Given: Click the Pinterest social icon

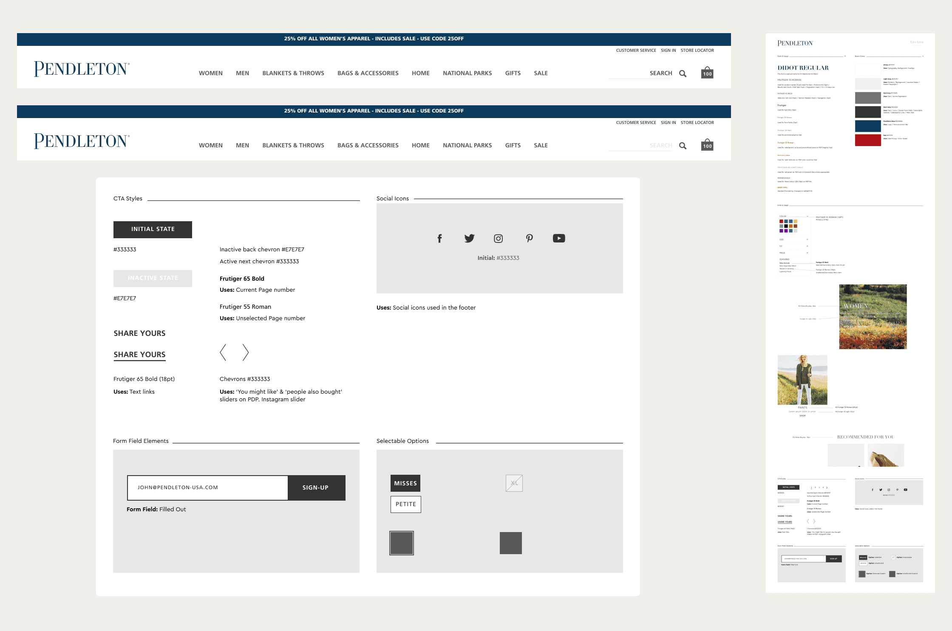Looking at the screenshot, I should point(529,239).
